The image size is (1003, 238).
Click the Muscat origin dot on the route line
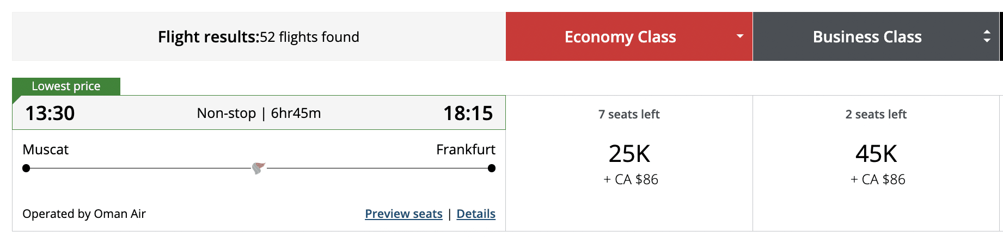click(x=26, y=168)
